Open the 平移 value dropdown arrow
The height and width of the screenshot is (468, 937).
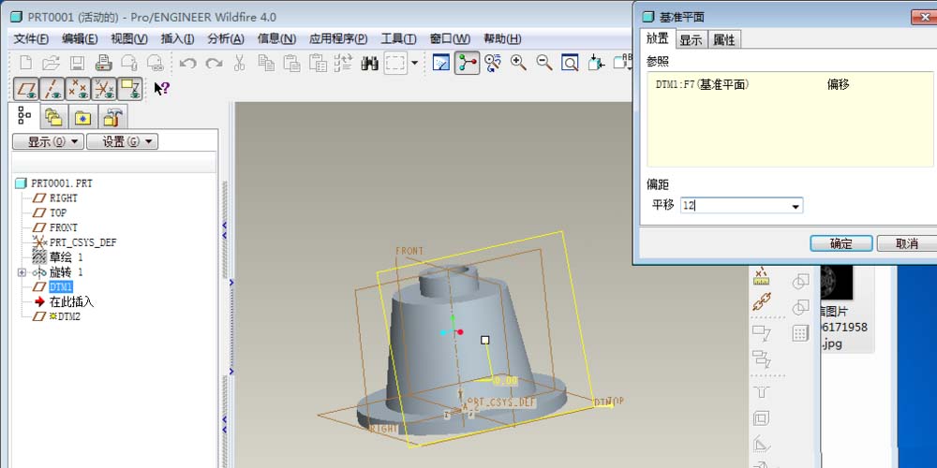796,207
